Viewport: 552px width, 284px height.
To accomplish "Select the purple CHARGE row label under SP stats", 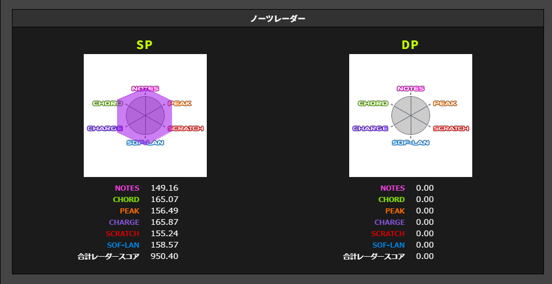I will coord(124,223).
